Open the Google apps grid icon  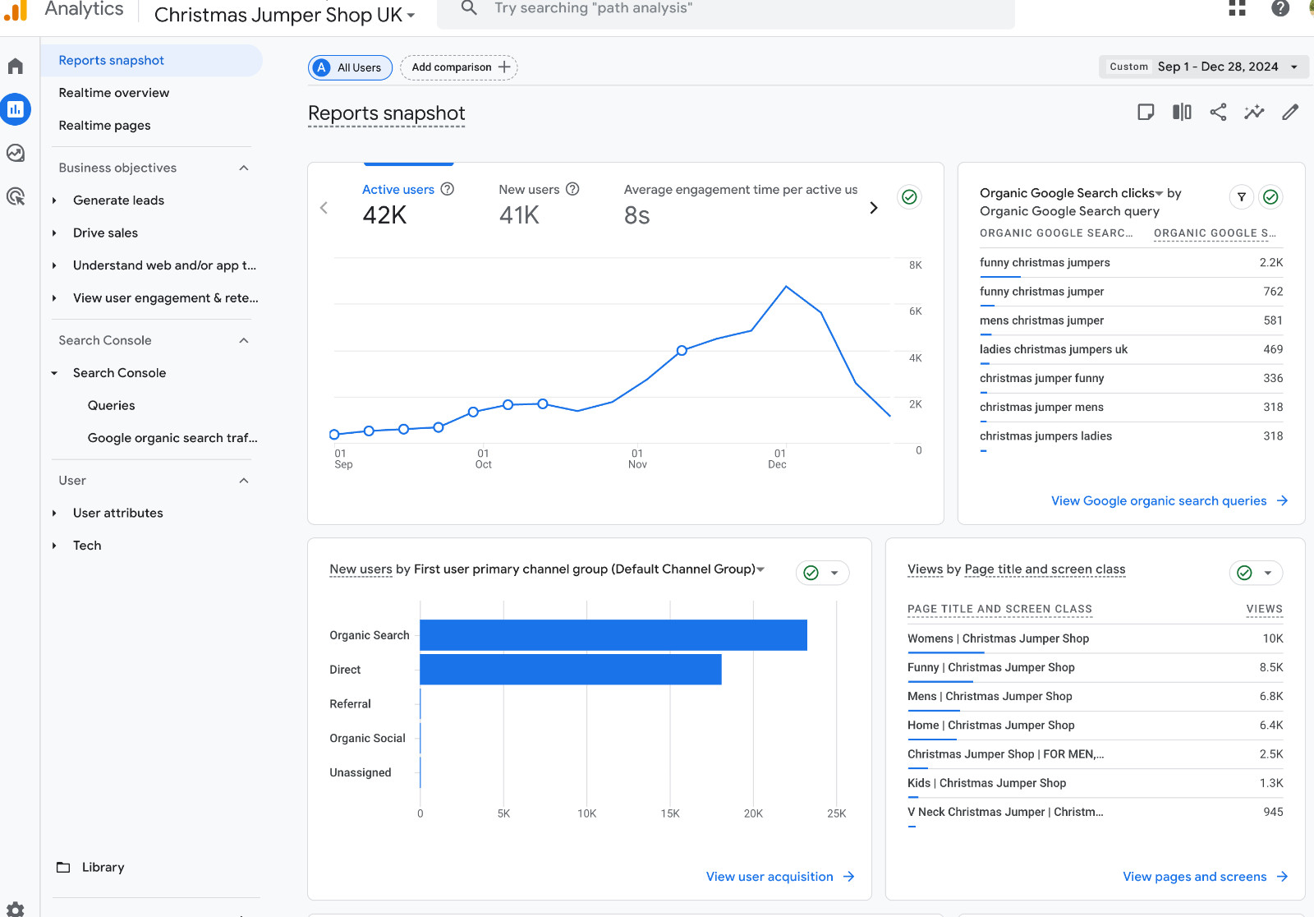(x=1237, y=8)
